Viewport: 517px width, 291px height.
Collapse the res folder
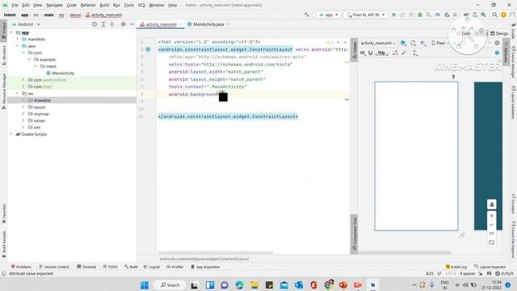pos(18,94)
